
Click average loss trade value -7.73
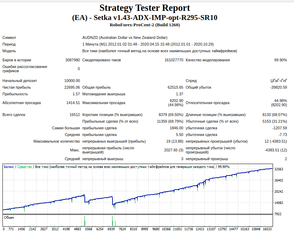(282, 135)
